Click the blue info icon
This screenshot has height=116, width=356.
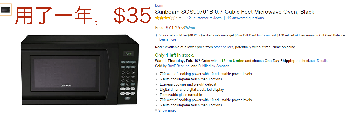point(156,36)
